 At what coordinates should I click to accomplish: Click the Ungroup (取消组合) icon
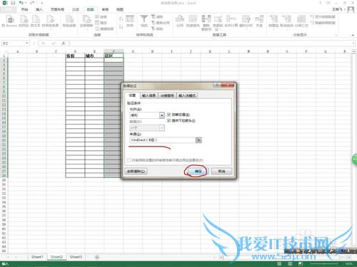(286, 21)
